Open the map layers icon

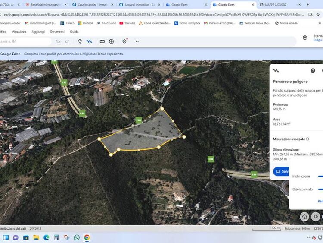(124, 41)
